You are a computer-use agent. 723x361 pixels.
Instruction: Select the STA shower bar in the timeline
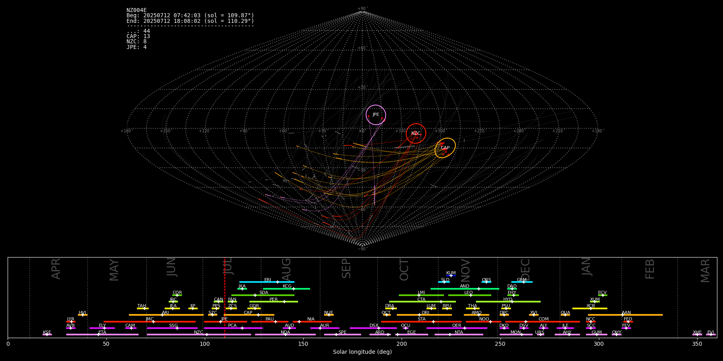click(x=421, y=322)
